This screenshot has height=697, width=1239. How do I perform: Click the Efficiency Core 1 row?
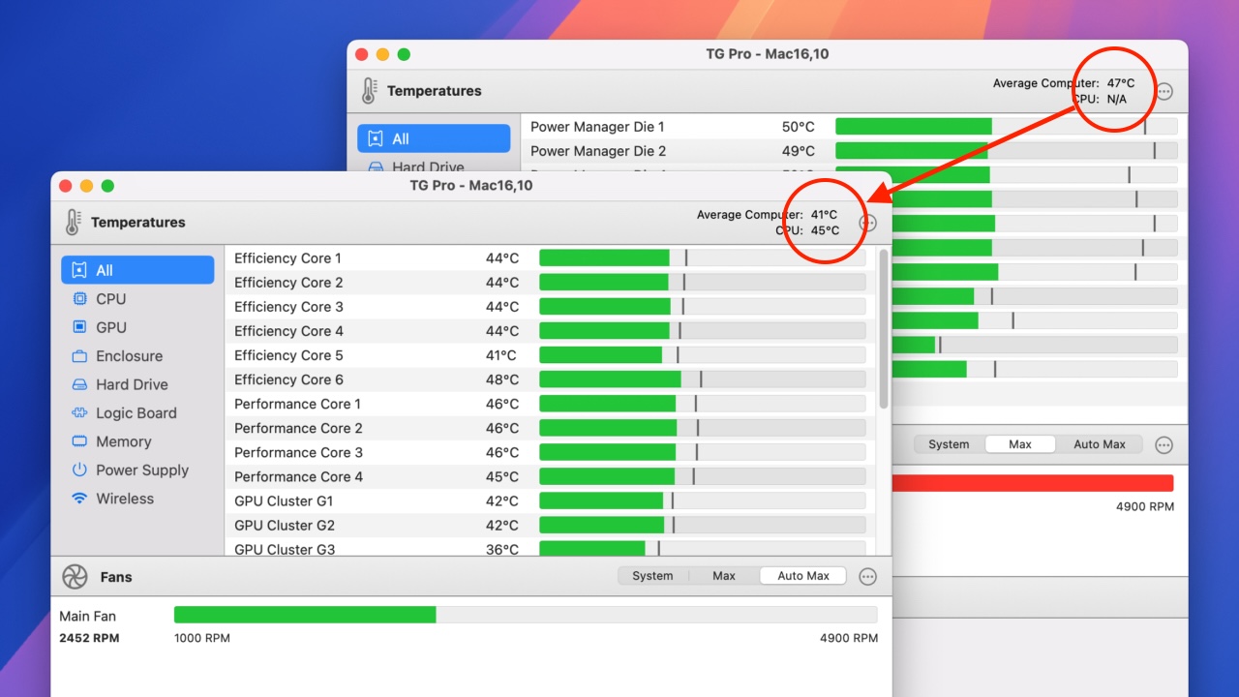coord(550,258)
